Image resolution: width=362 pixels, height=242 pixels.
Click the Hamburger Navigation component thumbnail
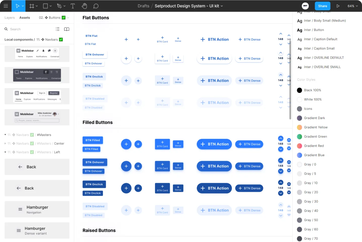click(37, 209)
